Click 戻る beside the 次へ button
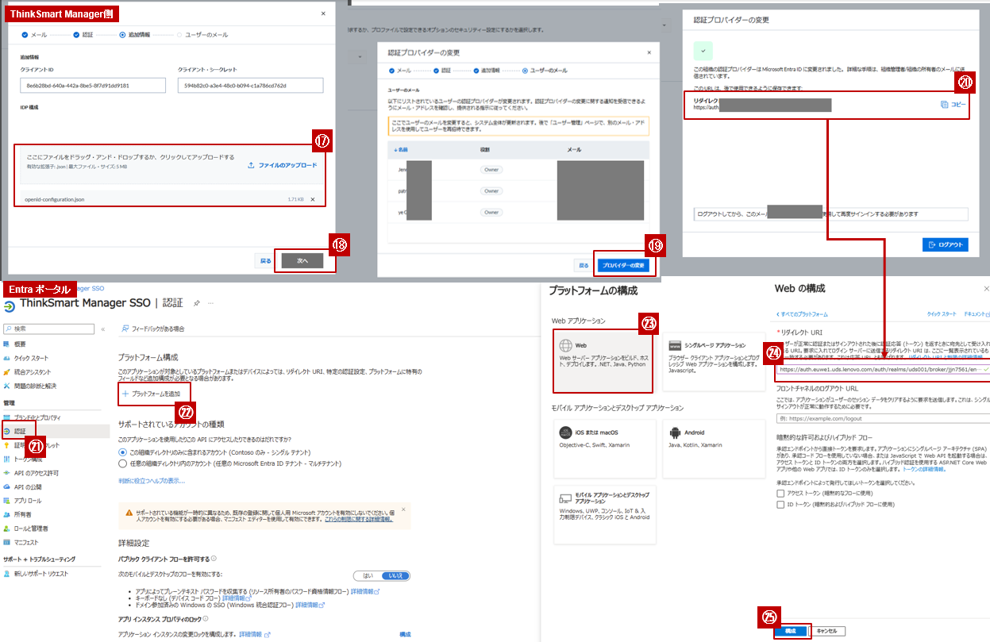This screenshot has height=642, width=990. pyautogui.click(x=265, y=260)
